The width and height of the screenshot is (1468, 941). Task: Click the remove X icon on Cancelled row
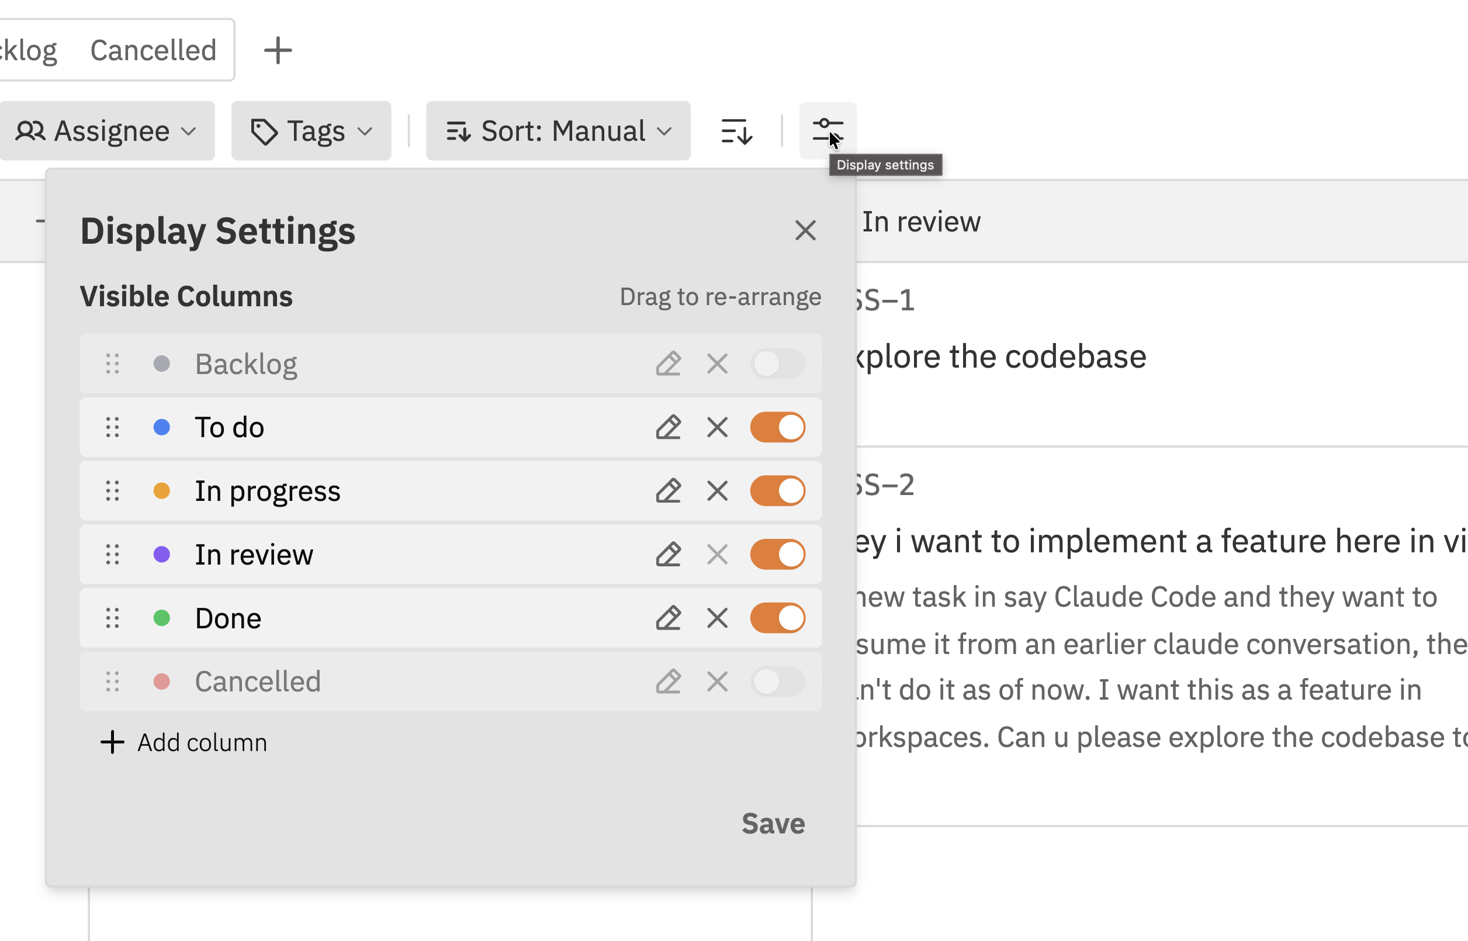click(716, 681)
